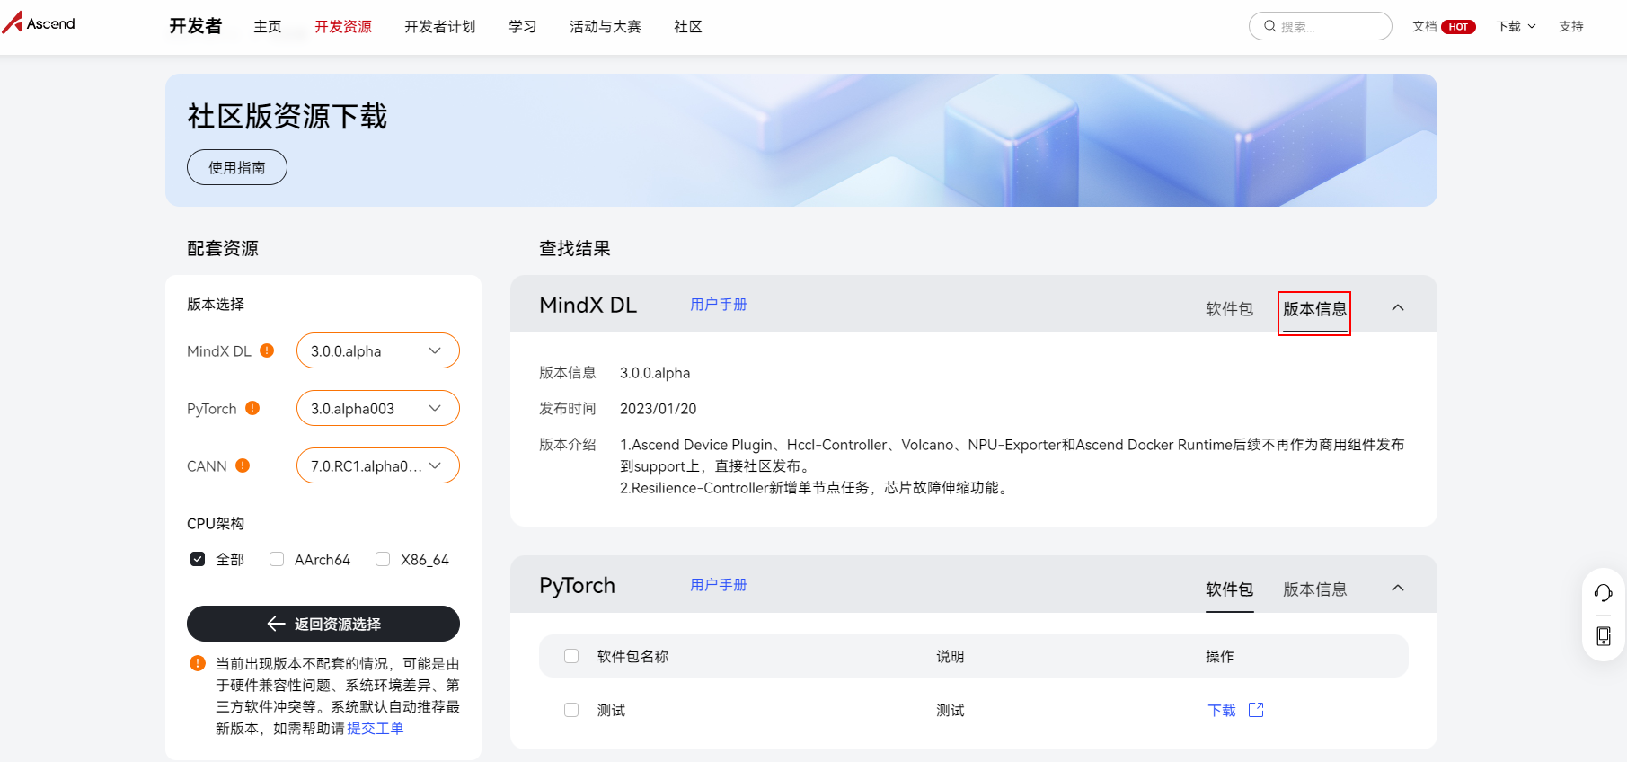Viewport: 1627px width, 762px height.
Task: Open 开发者计划 in the navigation bar
Action: [440, 27]
